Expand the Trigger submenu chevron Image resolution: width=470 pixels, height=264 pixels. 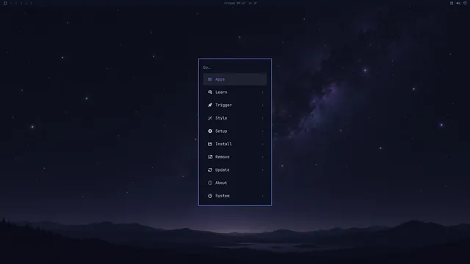pyautogui.click(x=263, y=106)
